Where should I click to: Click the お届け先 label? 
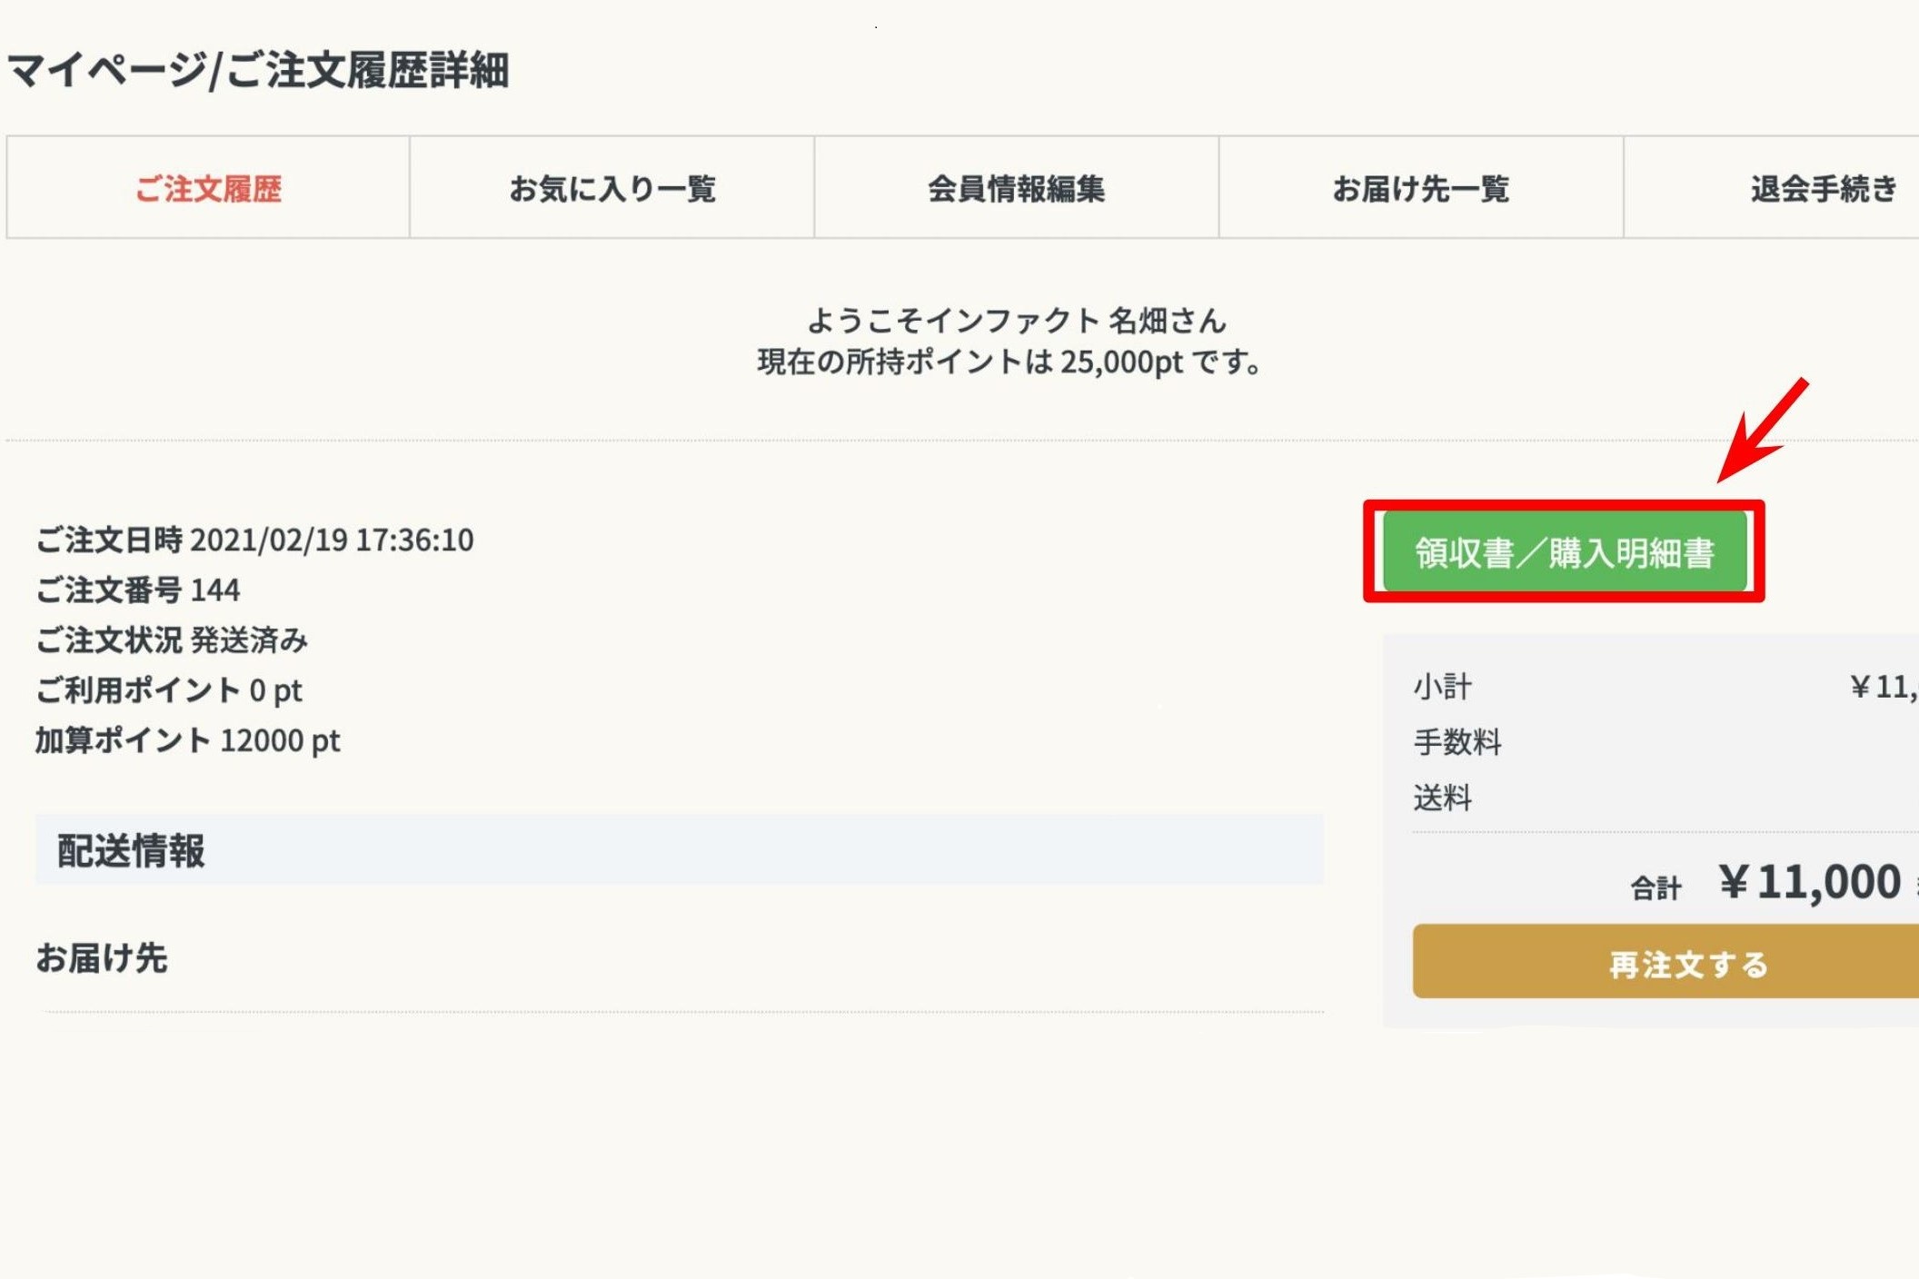(x=102, y=958)
